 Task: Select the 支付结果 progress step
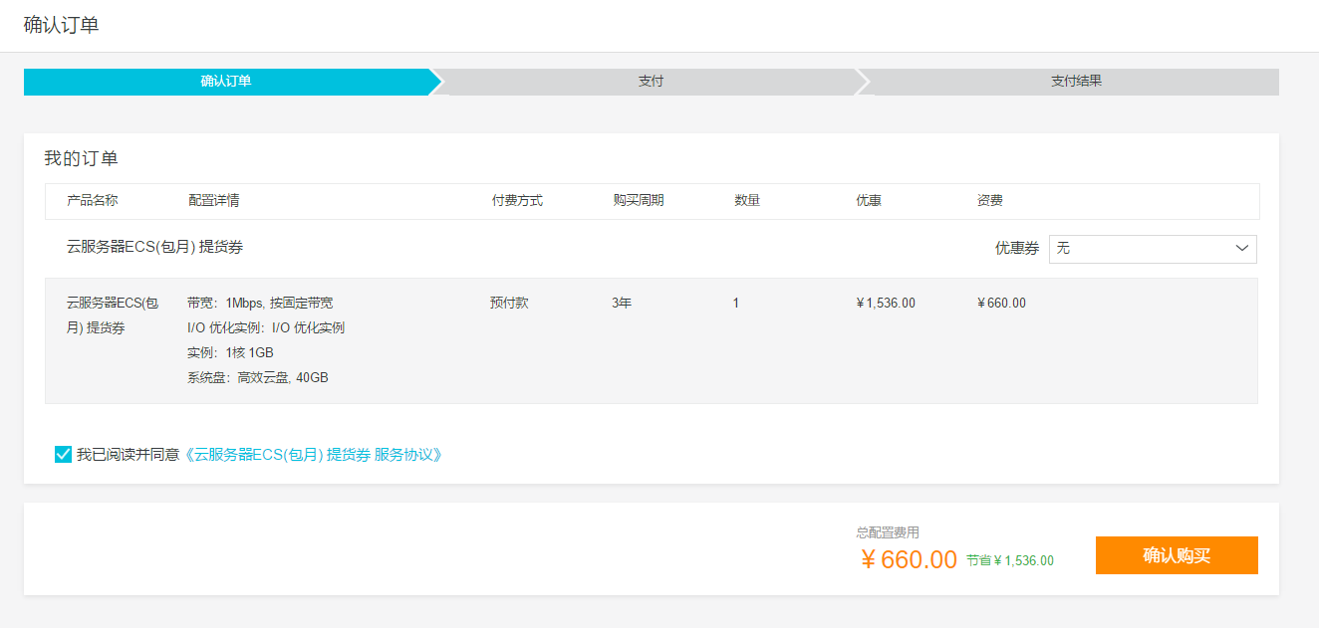coord(1076,82)
